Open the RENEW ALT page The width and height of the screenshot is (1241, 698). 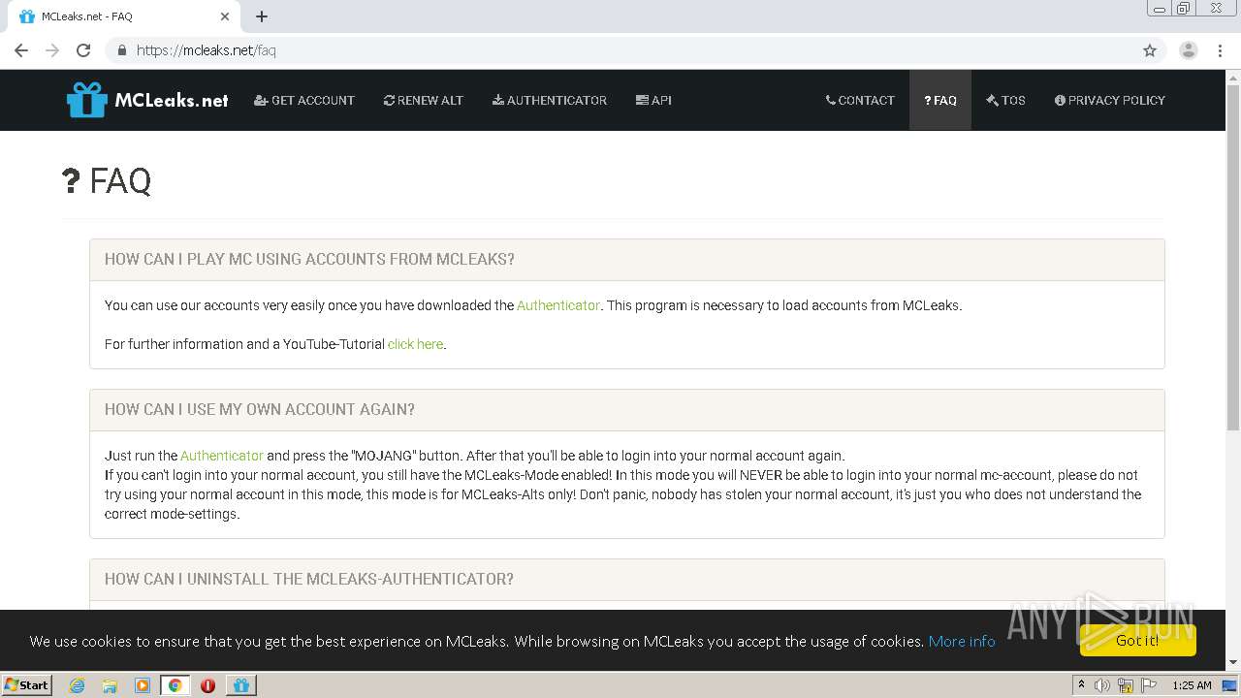[424, 100]
